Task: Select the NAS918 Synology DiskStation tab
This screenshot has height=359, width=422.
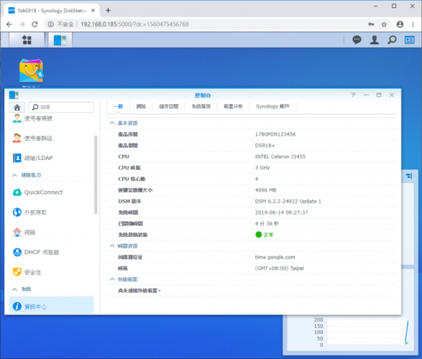Action: 52,11
